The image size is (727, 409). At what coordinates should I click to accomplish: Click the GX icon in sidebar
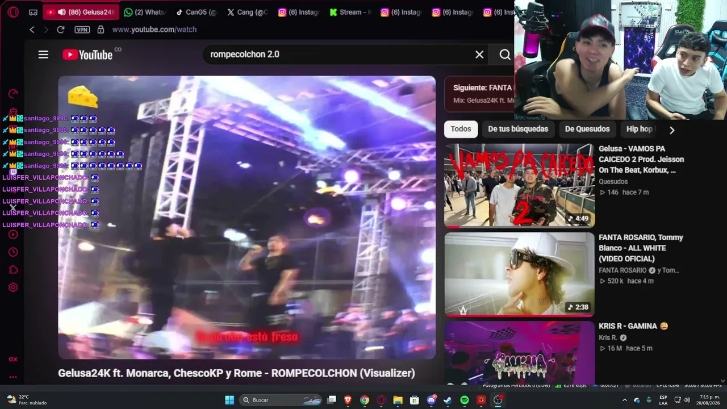point(13,359)
